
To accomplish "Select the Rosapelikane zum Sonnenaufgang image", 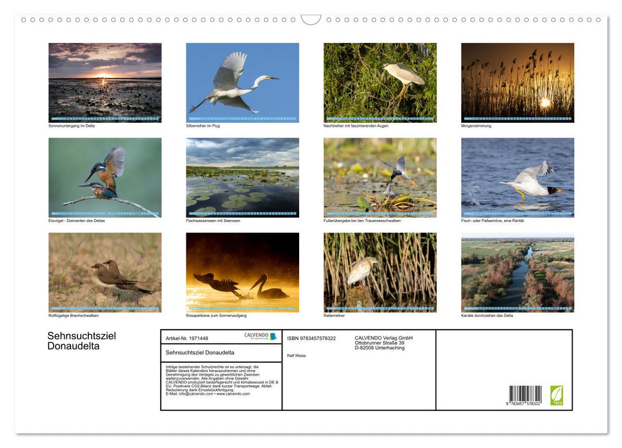I will tap(242, 272).
